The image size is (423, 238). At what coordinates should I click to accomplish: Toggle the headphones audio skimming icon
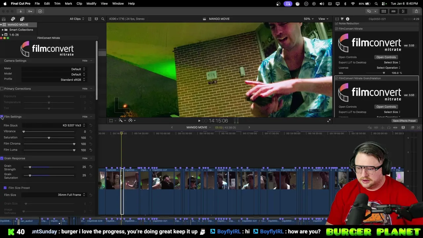389,128
